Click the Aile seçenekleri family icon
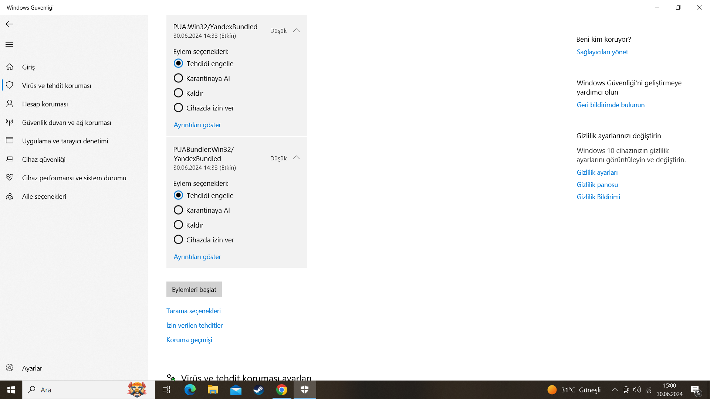Screen dimensions: 710x399 (x=10, y=196)
